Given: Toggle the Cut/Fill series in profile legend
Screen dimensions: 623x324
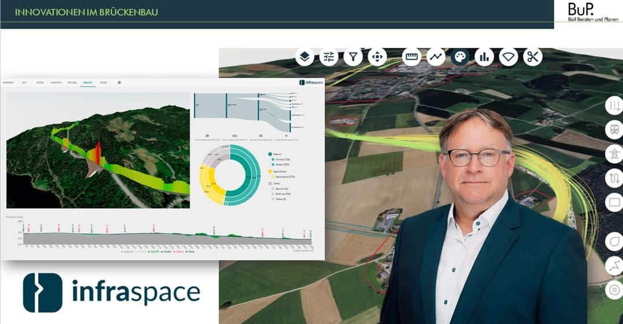Looking at the screenshot, I should (x=153, y=252).
